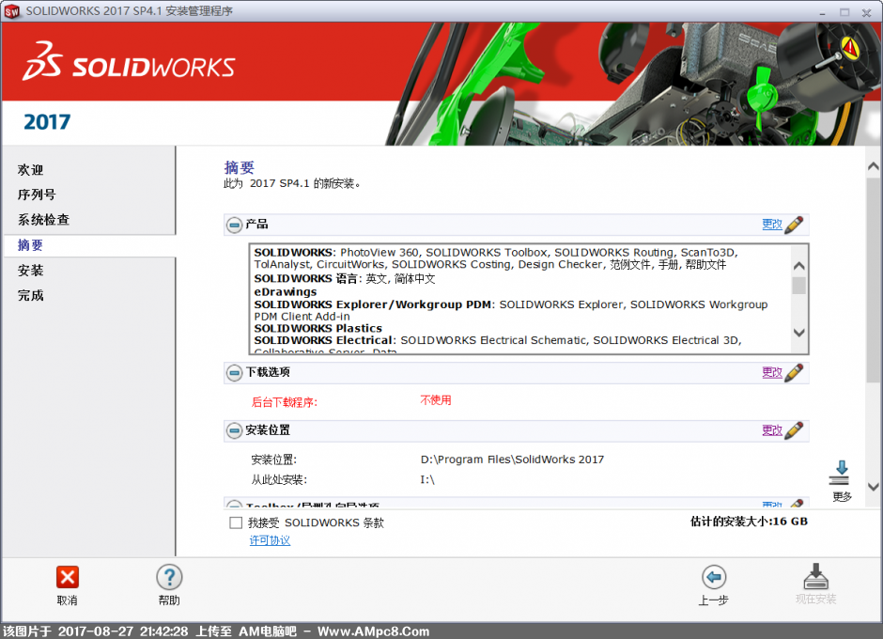This screenshot has height=639, width=883.
Task: Click 更改 link for 安装位置
Action: point(772,430)
